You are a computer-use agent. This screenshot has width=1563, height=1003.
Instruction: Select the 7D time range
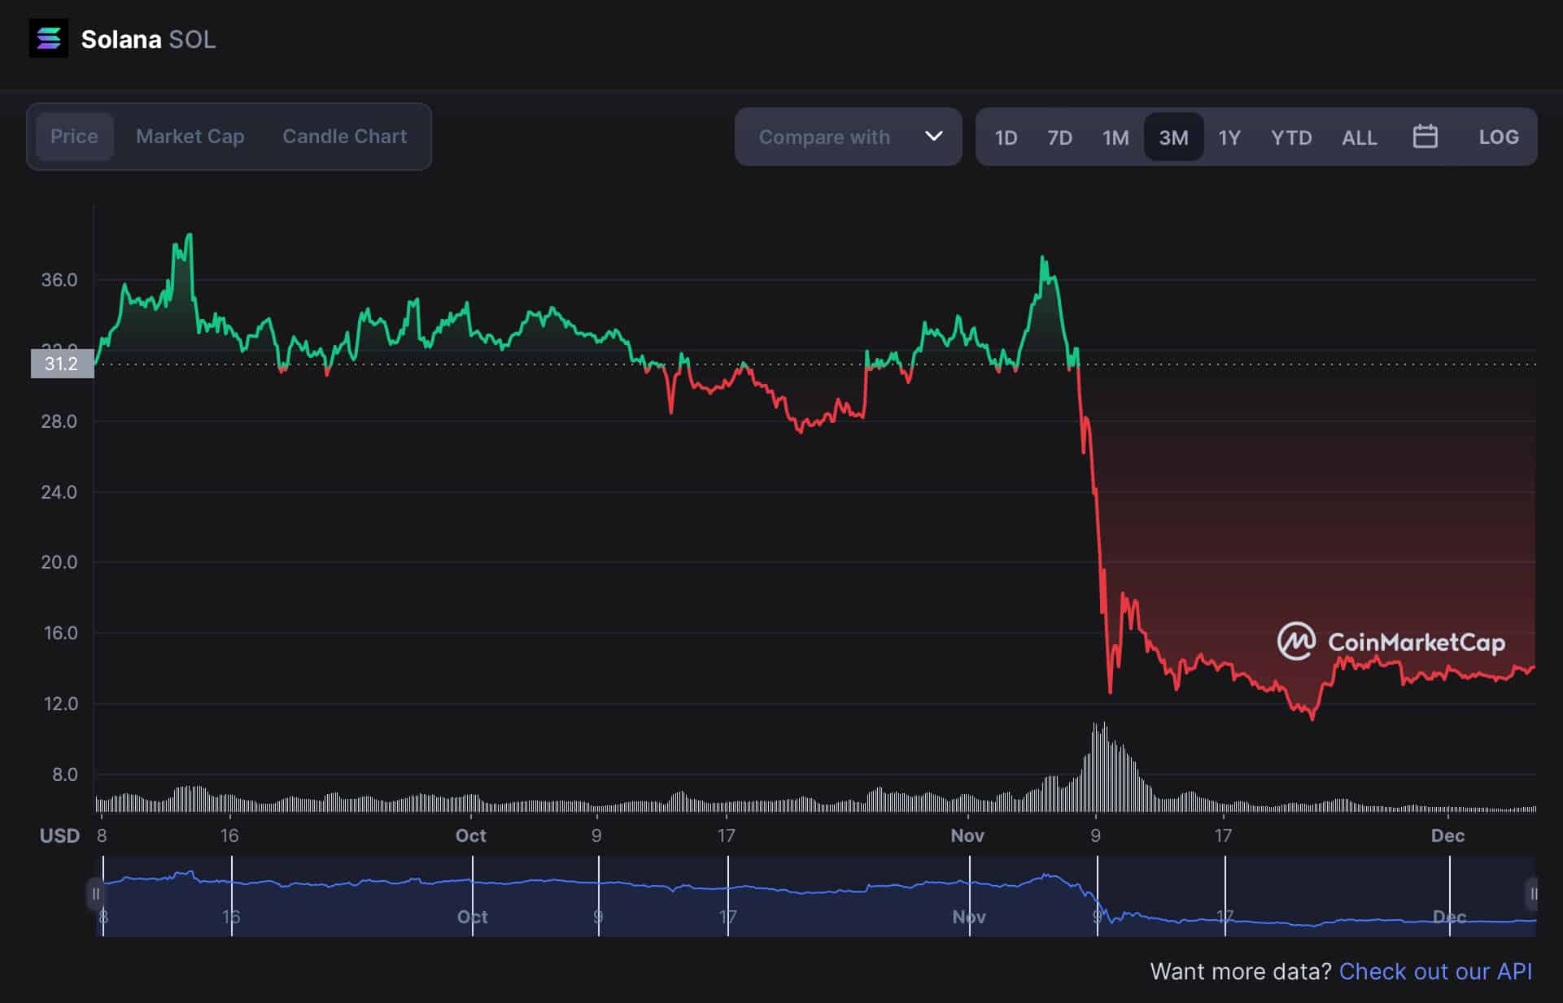(1059, 137)
